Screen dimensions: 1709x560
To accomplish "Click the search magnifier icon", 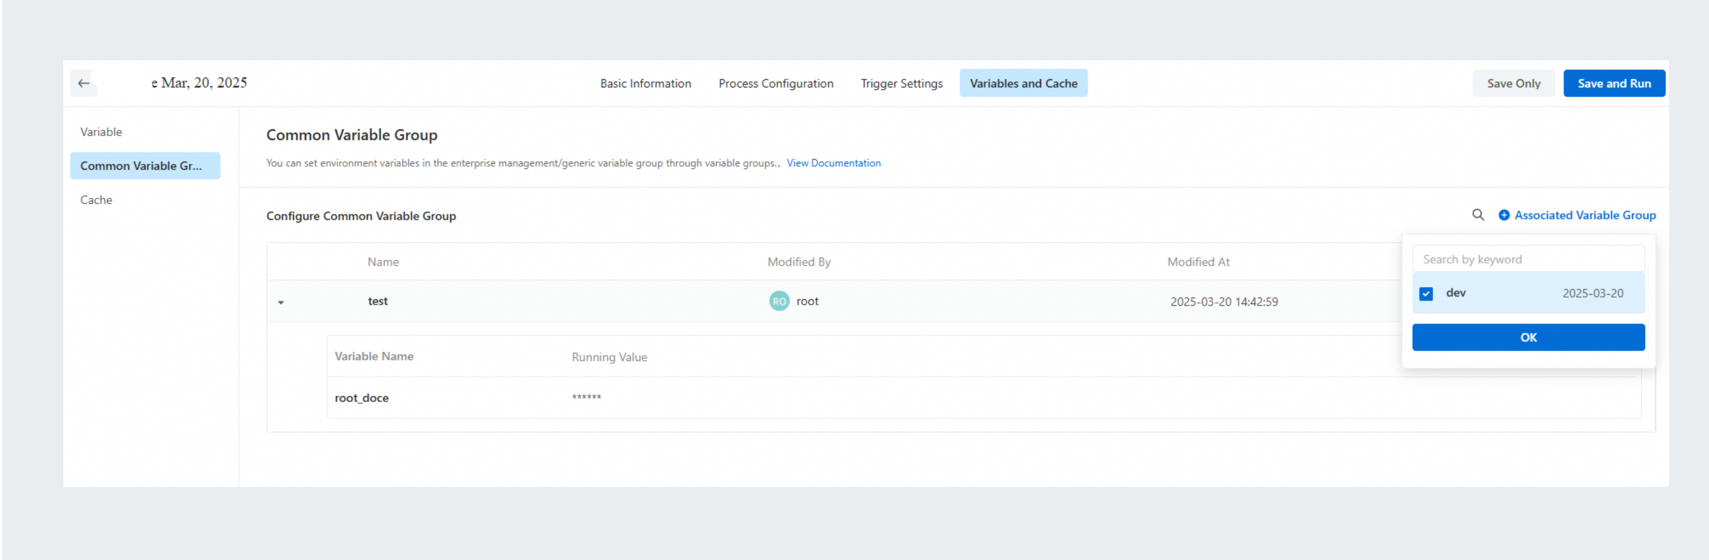I will pyautogui.click(x=1478, y=215).
